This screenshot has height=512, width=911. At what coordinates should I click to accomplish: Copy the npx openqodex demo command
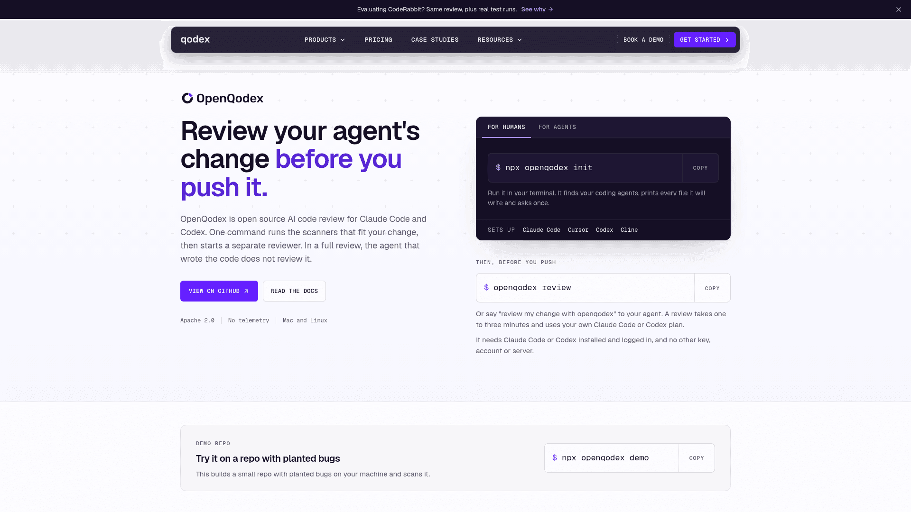click(x=697, y=458)
